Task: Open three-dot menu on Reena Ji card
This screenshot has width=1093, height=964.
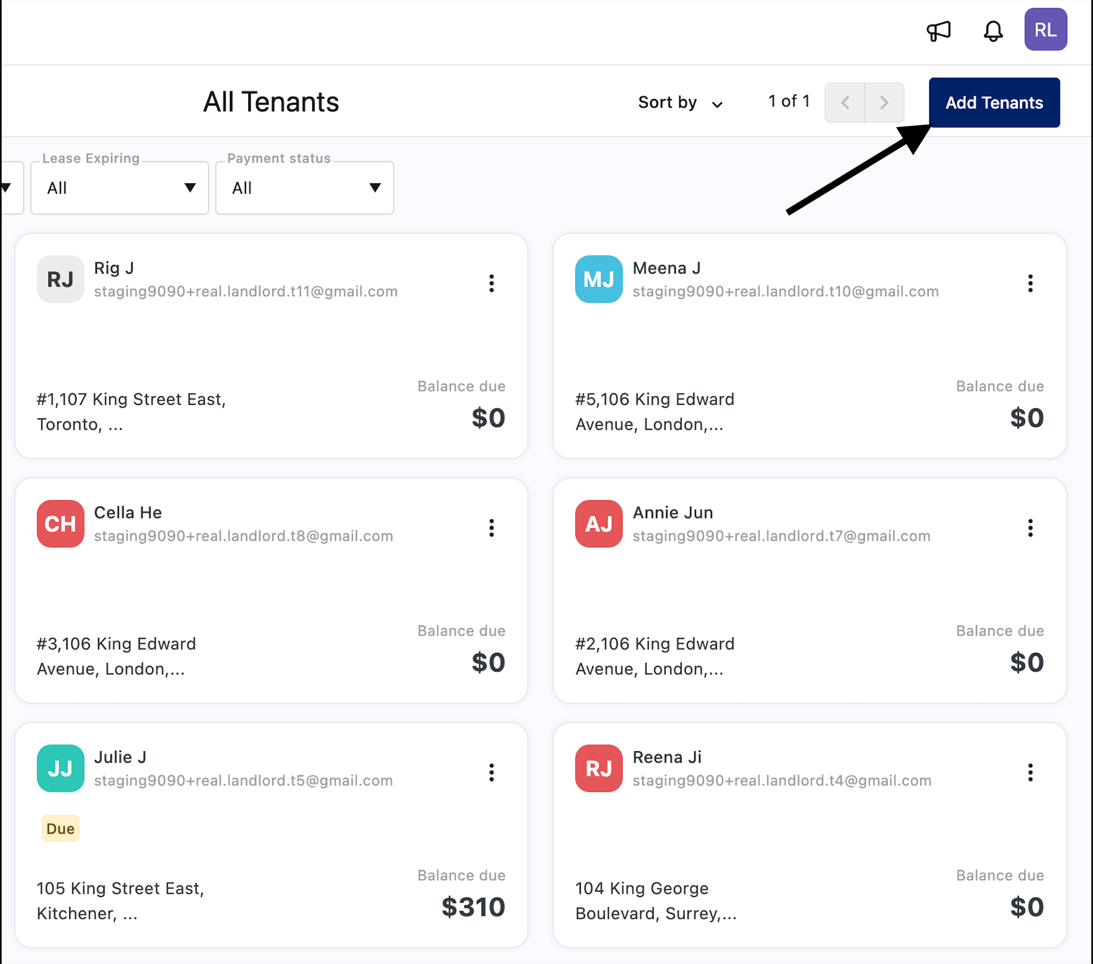Action: (x=1030, y=772)
